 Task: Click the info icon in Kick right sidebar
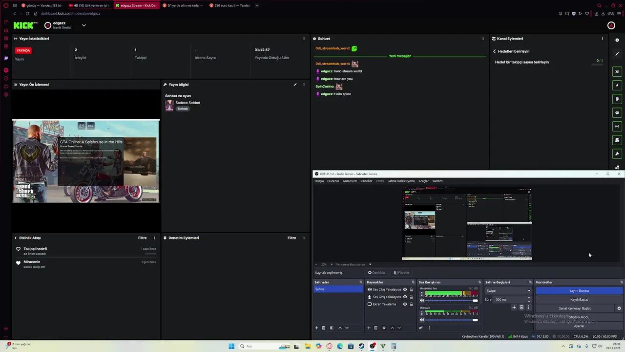click(617, 40)
